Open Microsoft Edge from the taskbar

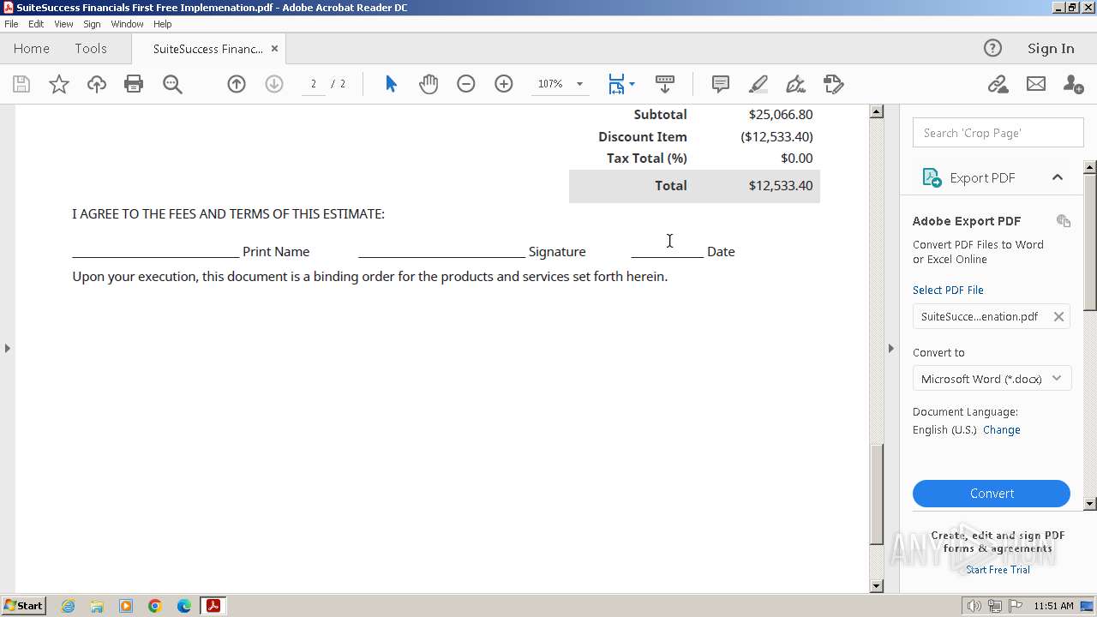pos(184,606)
